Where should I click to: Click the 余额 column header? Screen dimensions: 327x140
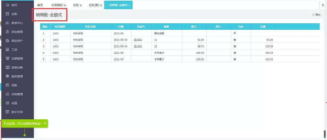click(263, 27)
